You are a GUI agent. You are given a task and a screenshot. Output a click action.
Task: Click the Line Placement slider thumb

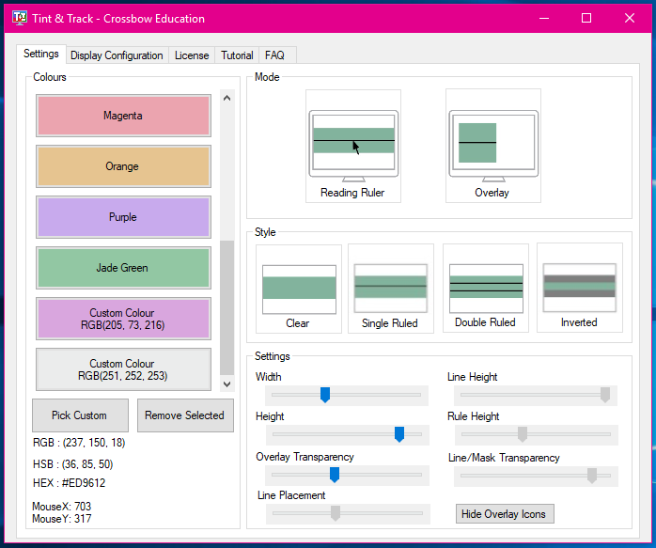[336, 513]
